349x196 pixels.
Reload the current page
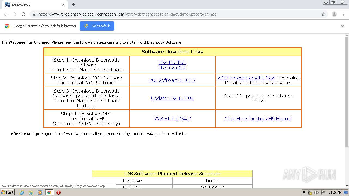tap(23, 14)
